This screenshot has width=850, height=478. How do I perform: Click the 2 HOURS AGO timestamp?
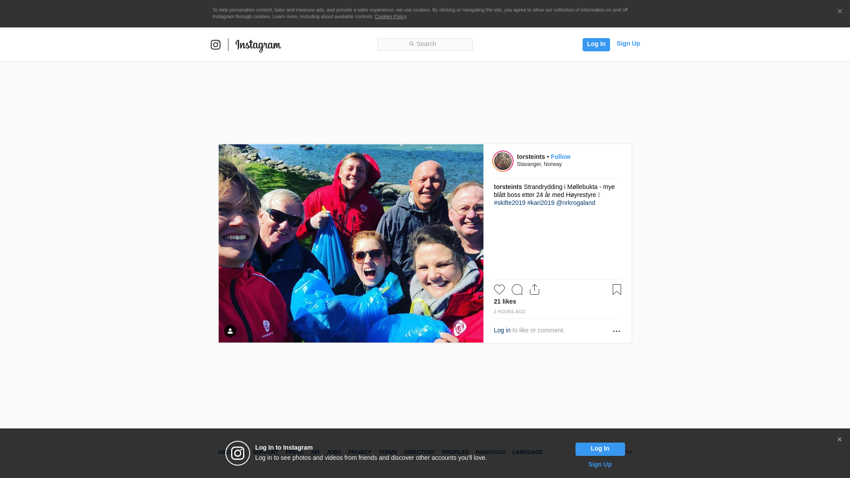(510, 312)
